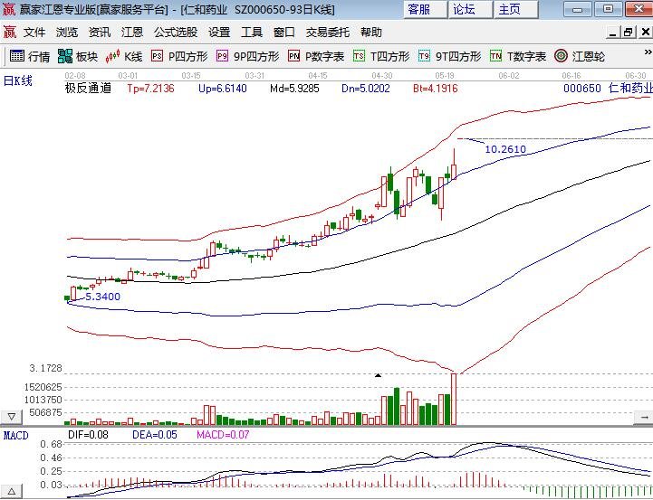Select the T四方形 tool icon

[x=380, y=56]
